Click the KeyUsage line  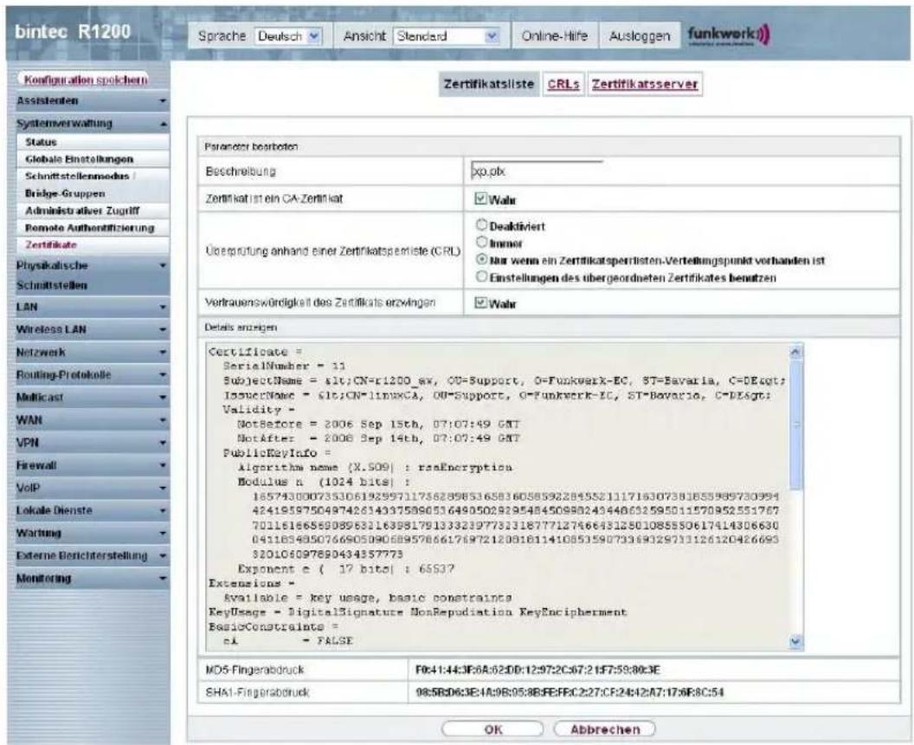[x=417, y=612]
